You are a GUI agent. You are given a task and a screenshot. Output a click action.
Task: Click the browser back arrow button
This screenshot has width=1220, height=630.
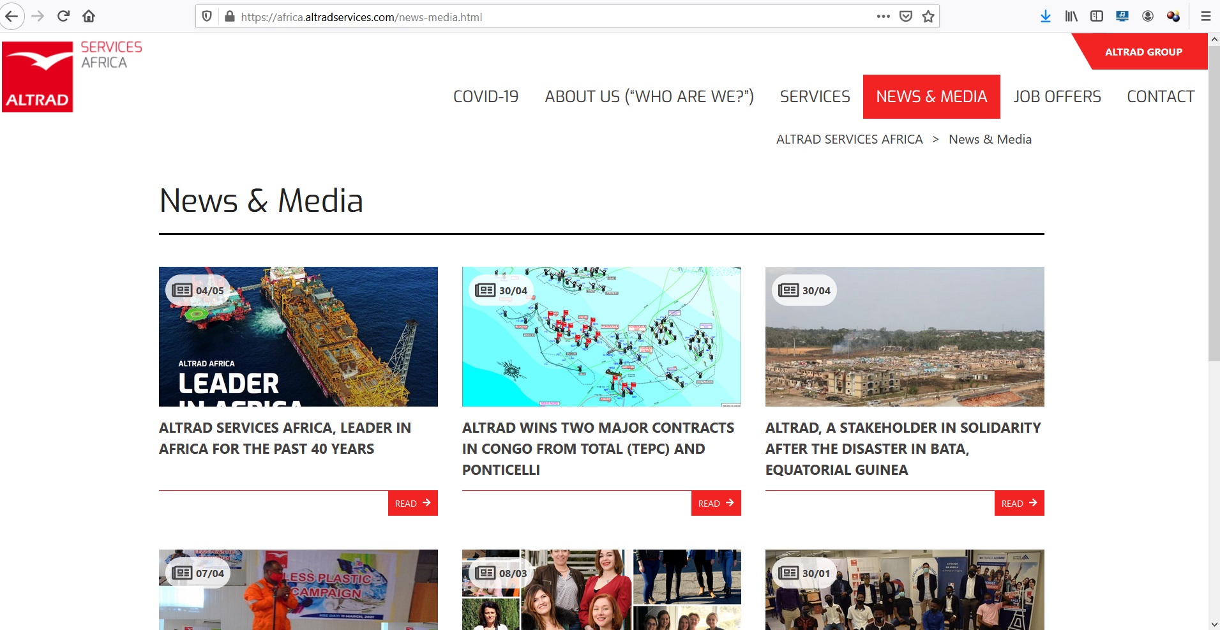click(11, 17)
